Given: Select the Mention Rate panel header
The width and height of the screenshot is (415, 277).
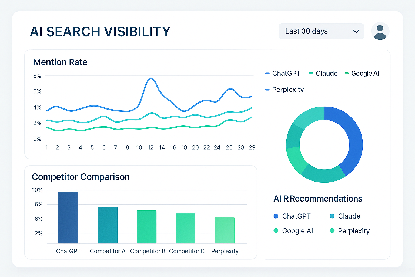Looking at the screenshot, I should tap(60, 62).
